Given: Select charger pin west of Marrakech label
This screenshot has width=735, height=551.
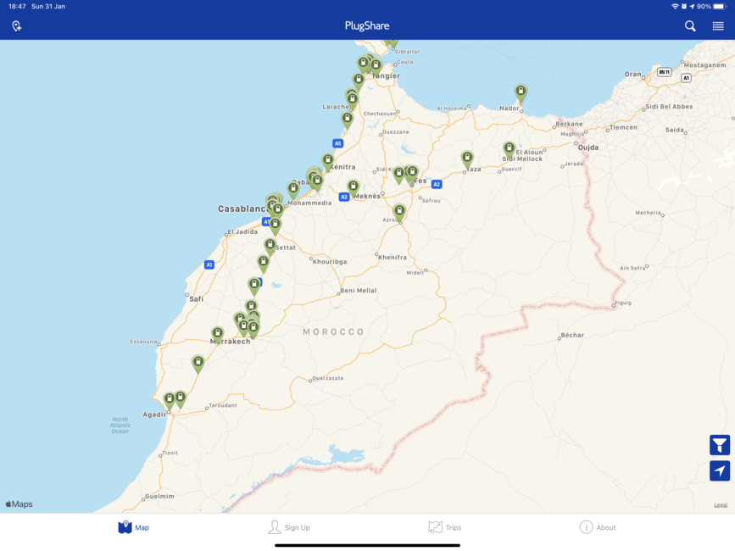Looking at the screenshot, I should tap(218, 335).
